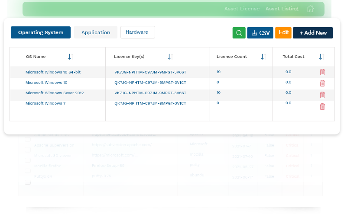
Task: Select the Operating System tab
Action: pos(41,32)
